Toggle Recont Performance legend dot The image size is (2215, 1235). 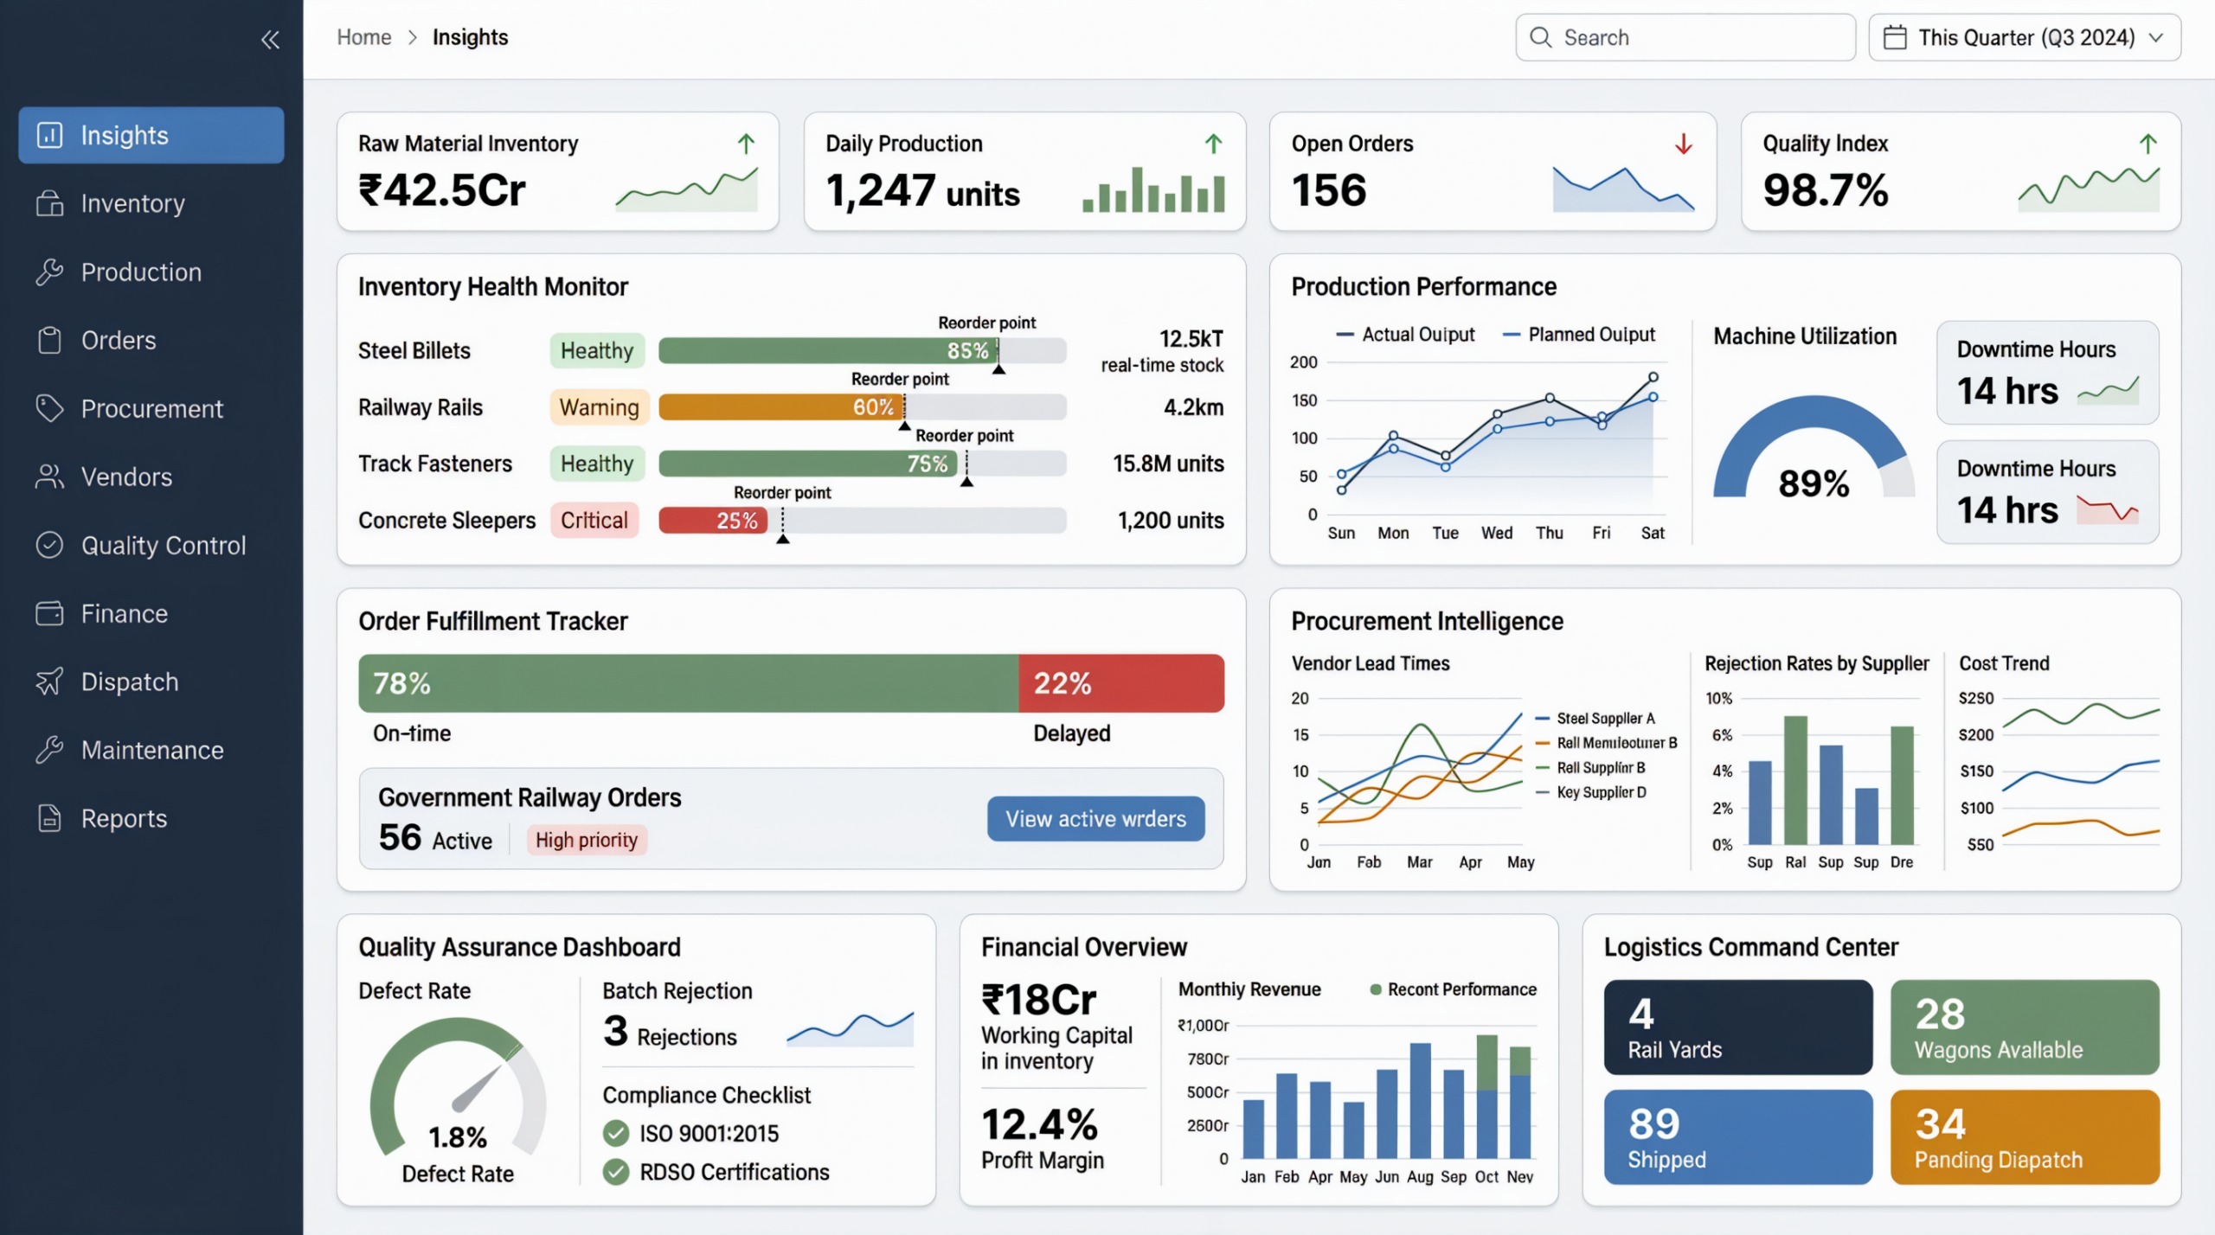pyautogui.click(x=1376, y=989)
